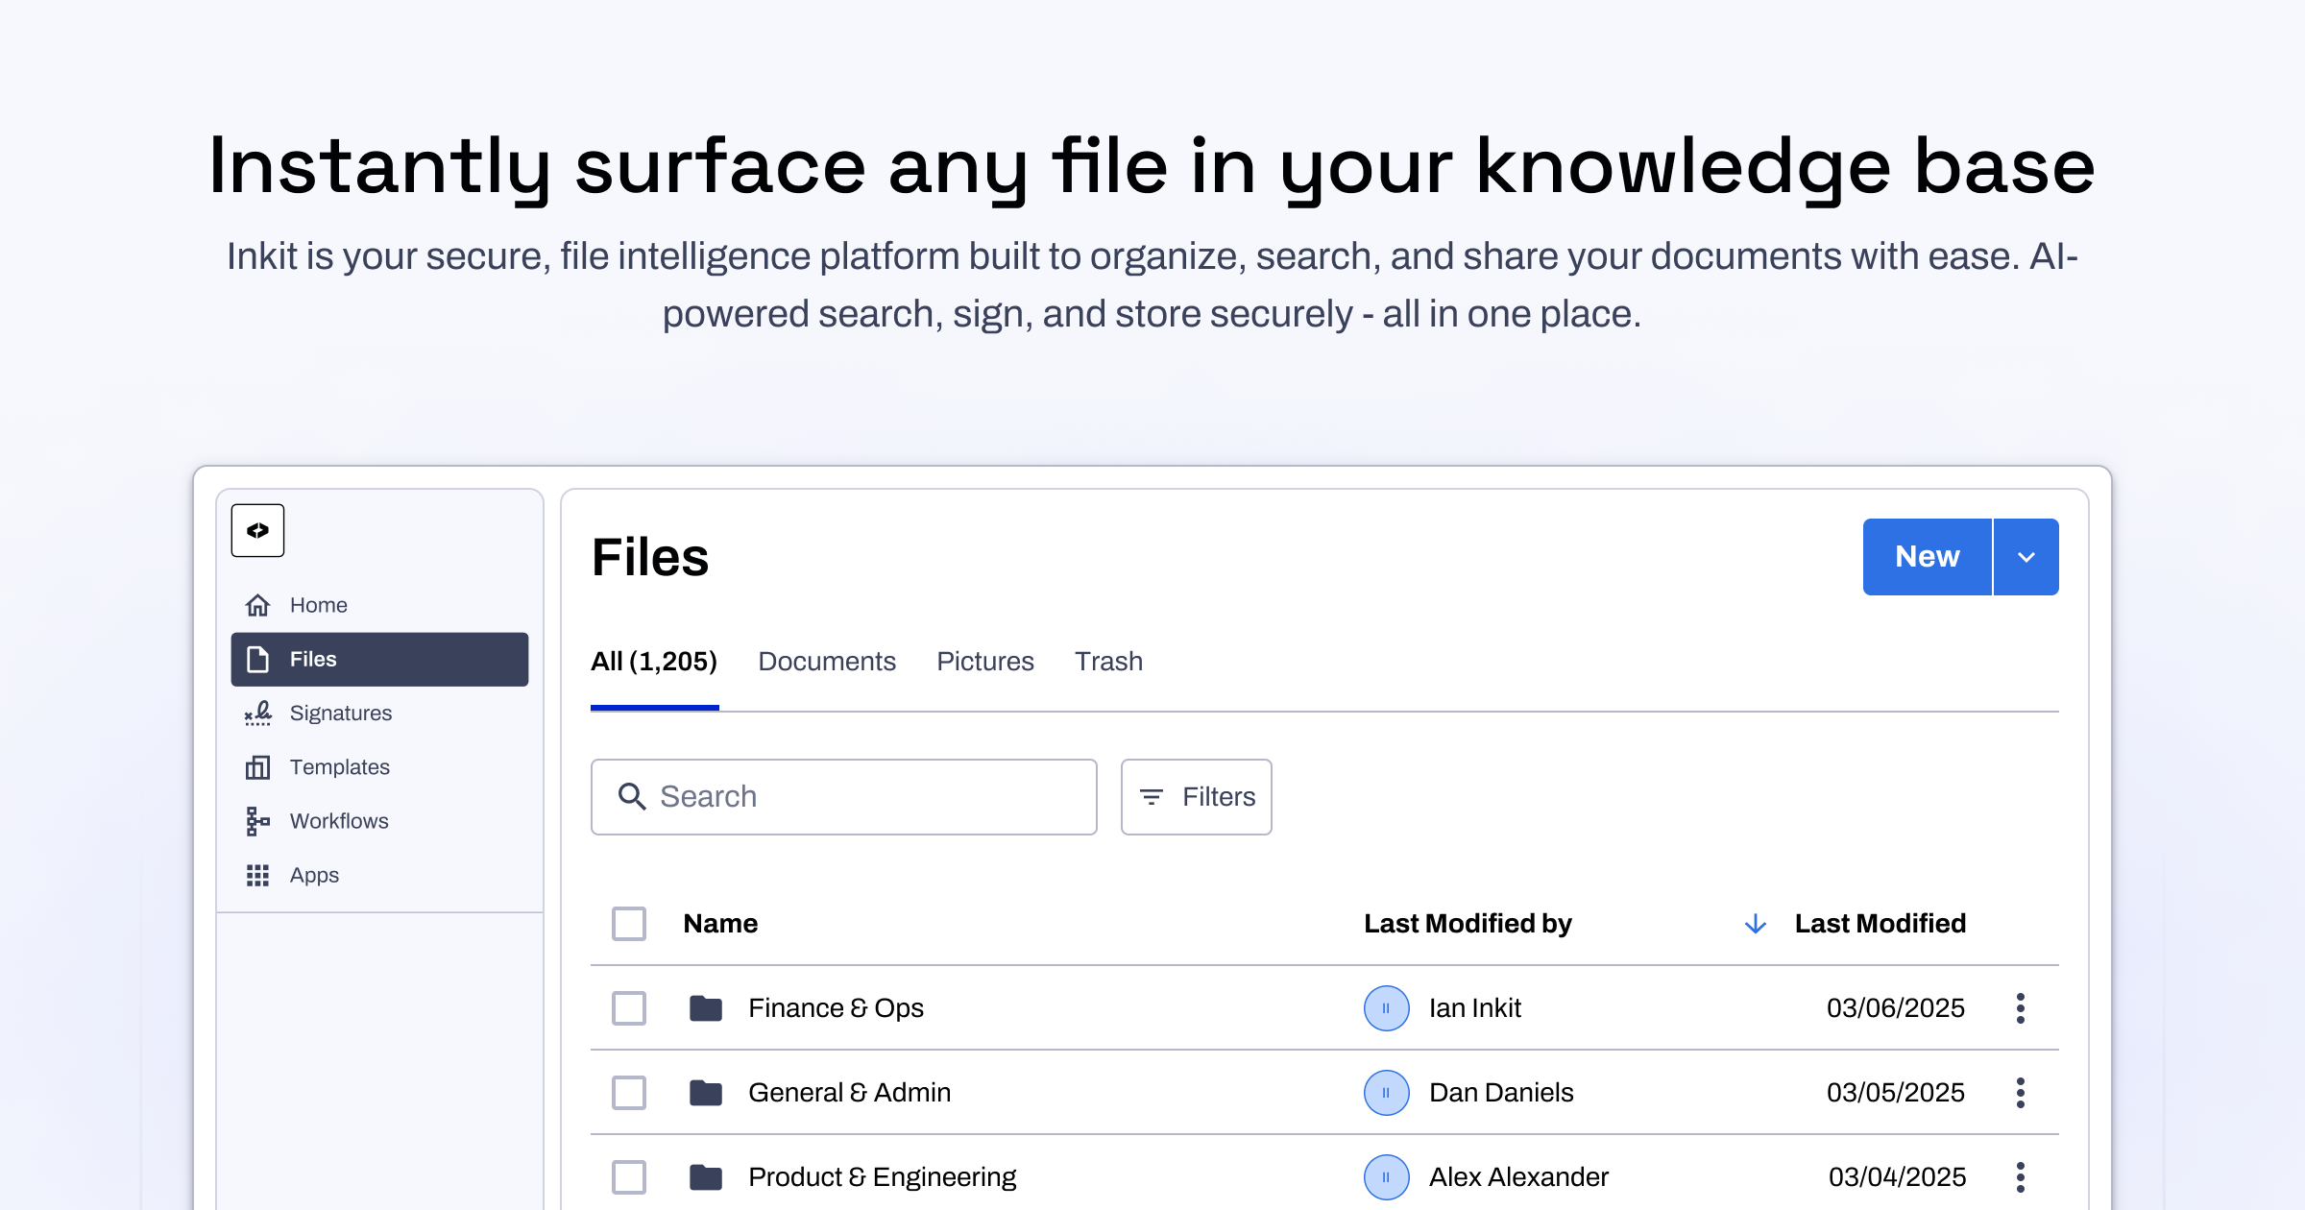The height and width of the screenshot is (1210, 2305).
Task: Open the New button's dropdown arrow
Action: coord(2027,556)
